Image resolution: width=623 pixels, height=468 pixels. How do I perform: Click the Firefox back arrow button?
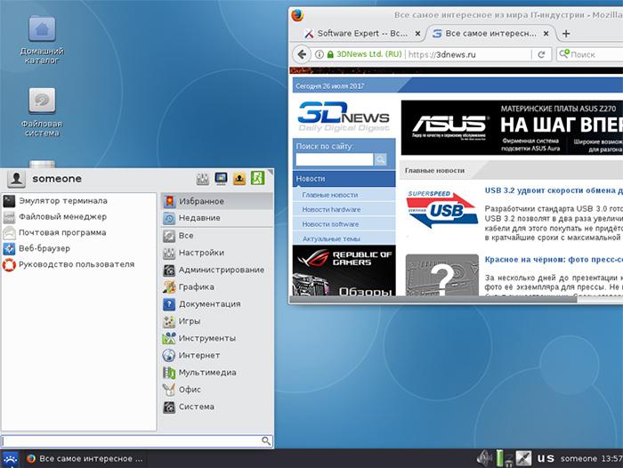point(302,54)
